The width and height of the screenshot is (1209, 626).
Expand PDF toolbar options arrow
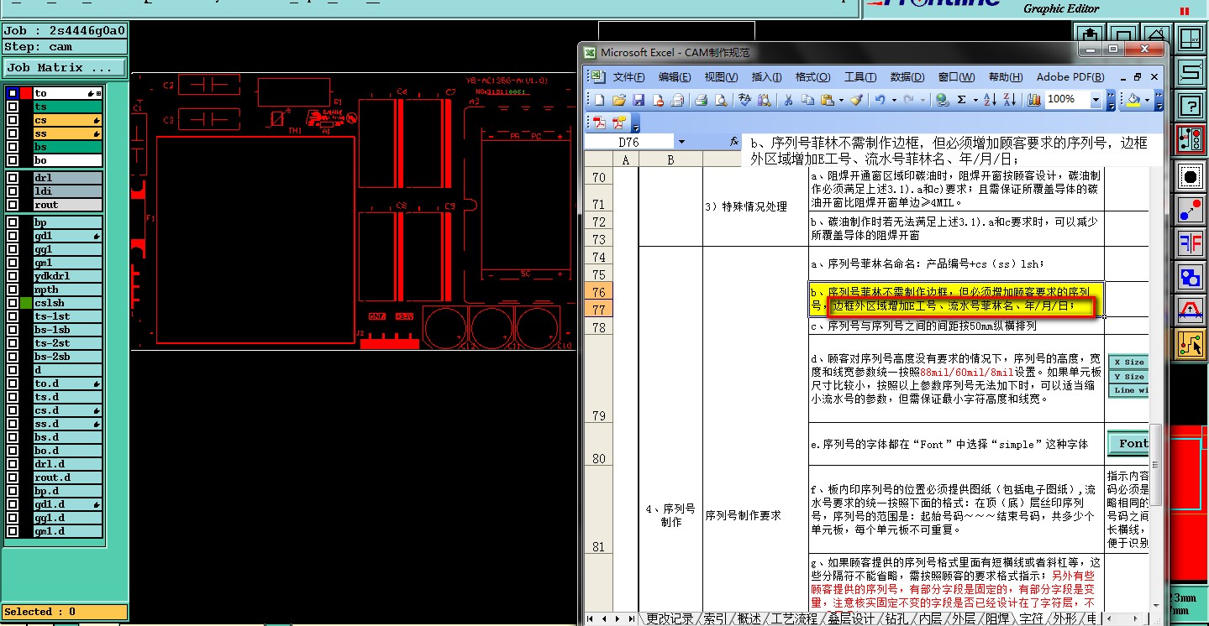pos(636,123)
